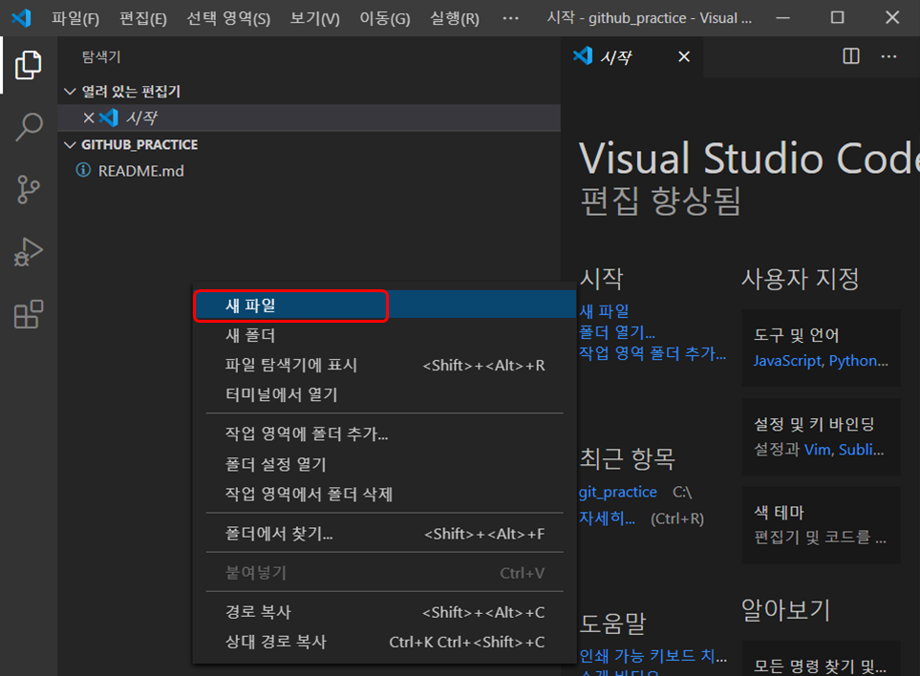Choose 새 폴더 in context menu
The width and height of the screenshot is (920, 676).
point(384,335)
